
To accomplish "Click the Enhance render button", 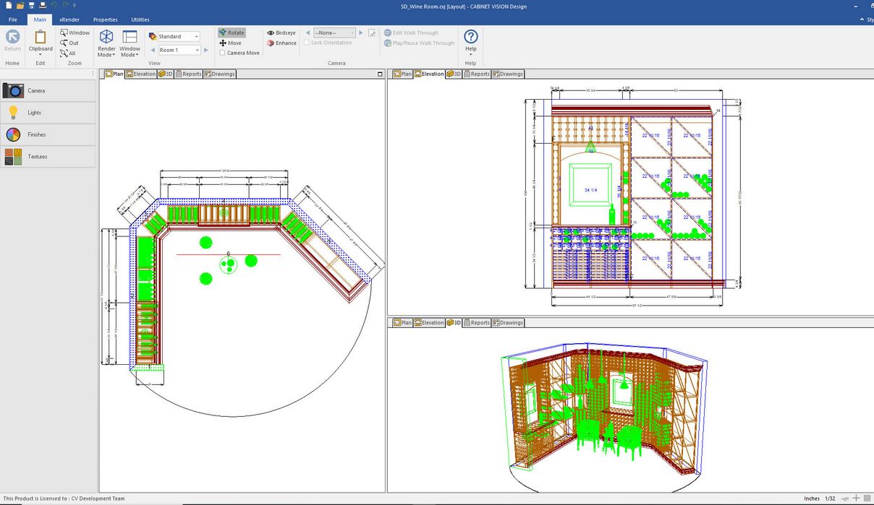I will tap(281, 43).
